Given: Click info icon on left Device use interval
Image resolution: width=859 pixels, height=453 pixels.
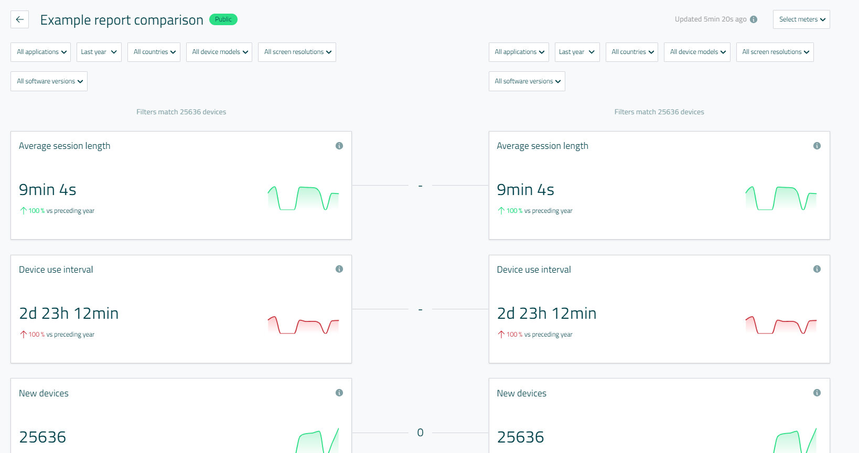Looking at the screenshot, I should coord(339,269).
